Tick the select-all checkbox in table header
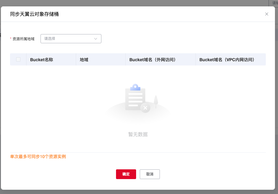Screen dimensions: 278x194 pyautogui.click(x=18, y=59)
